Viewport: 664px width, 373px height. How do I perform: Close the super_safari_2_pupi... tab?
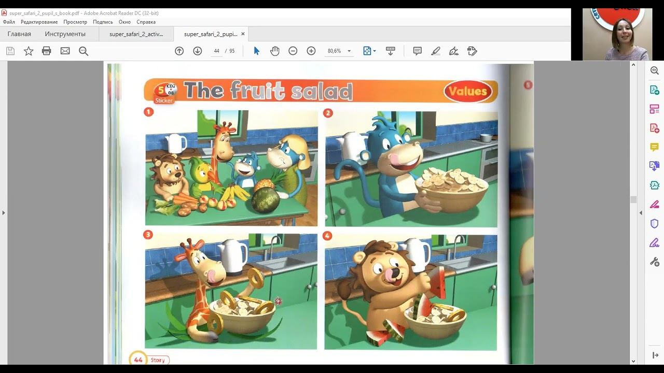coord(243,34)
